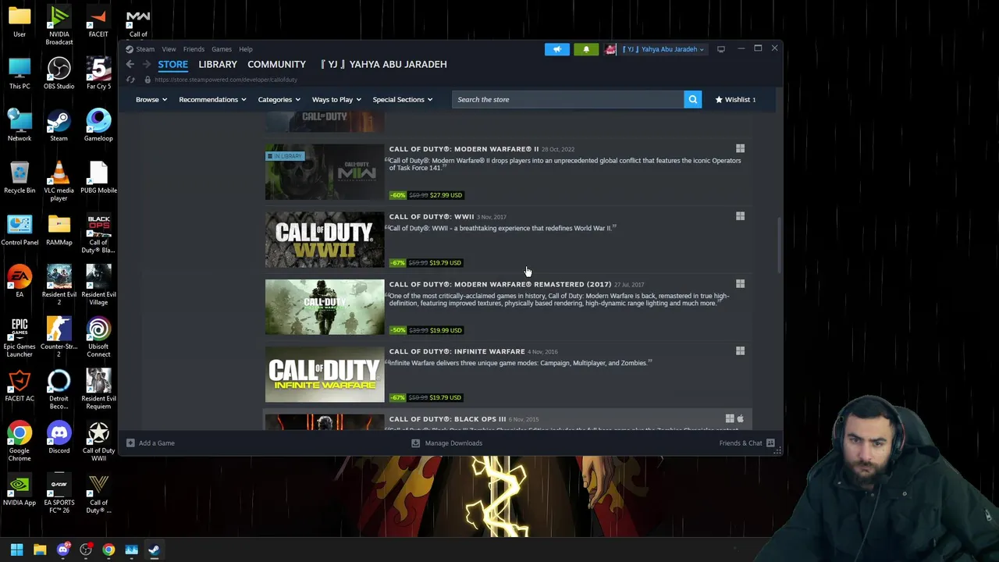Viewport: 999px width, 562px height.
Task: Open the View menu
Action: click(169, 49)
